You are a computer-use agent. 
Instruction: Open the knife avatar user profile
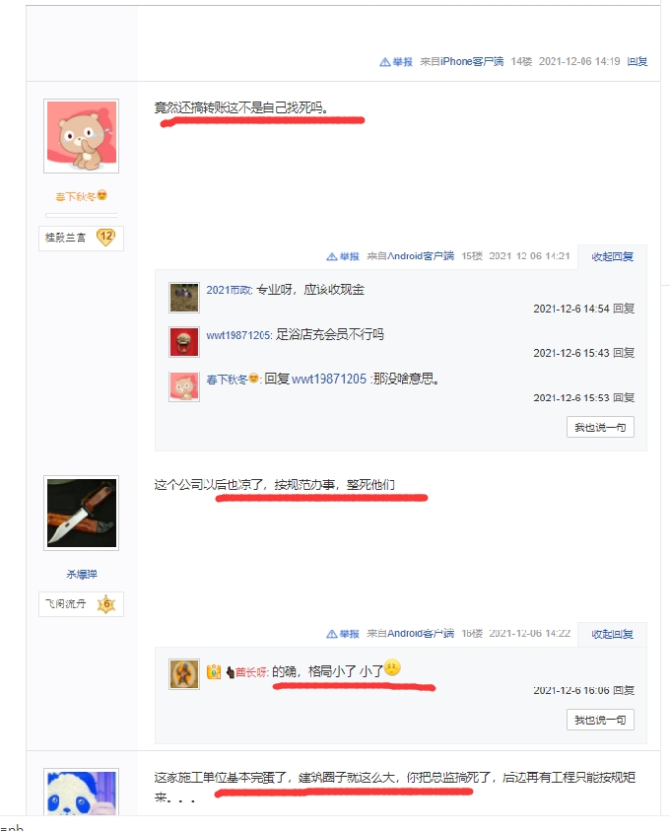[81, 513]
